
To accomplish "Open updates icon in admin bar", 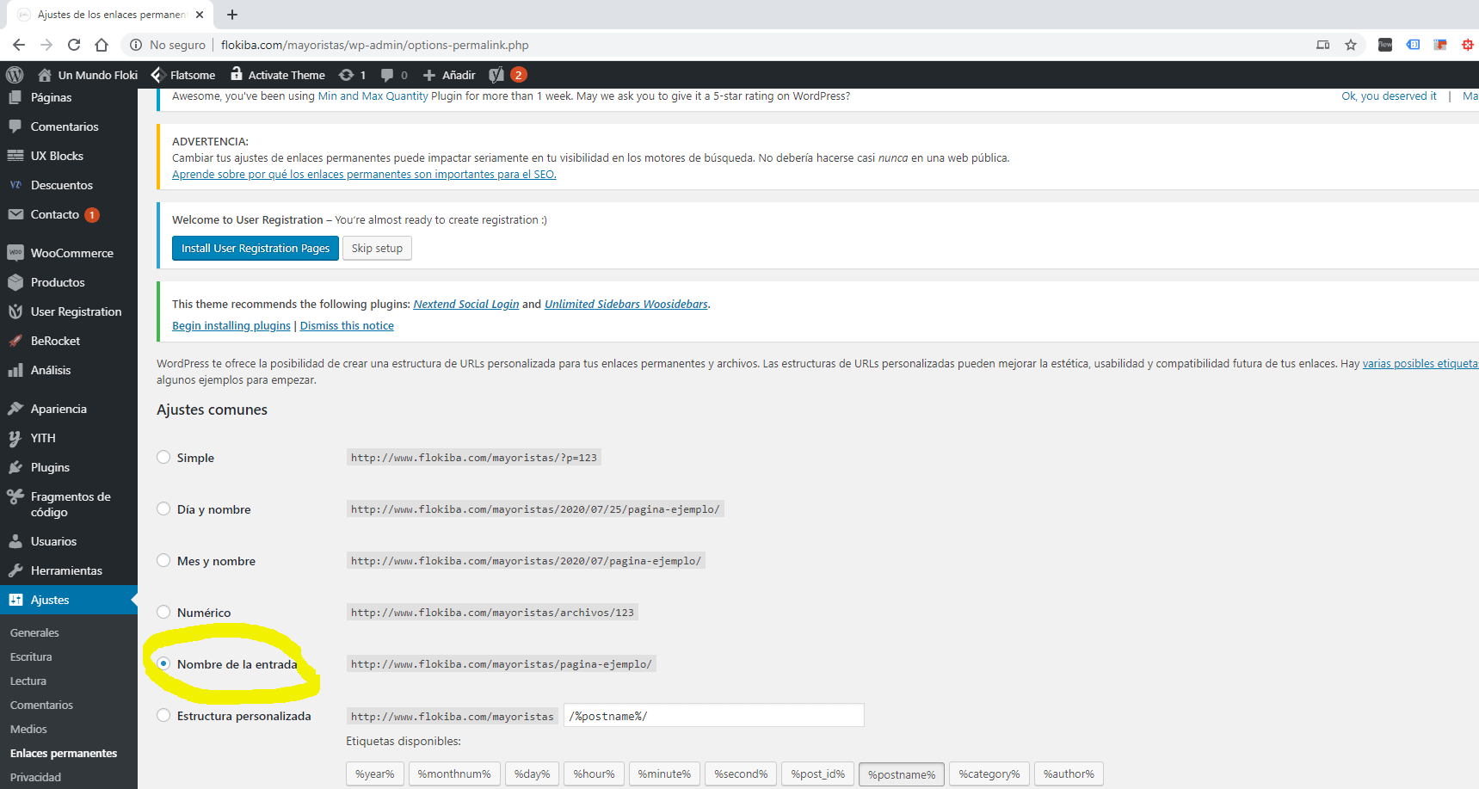I will point(346,75).
